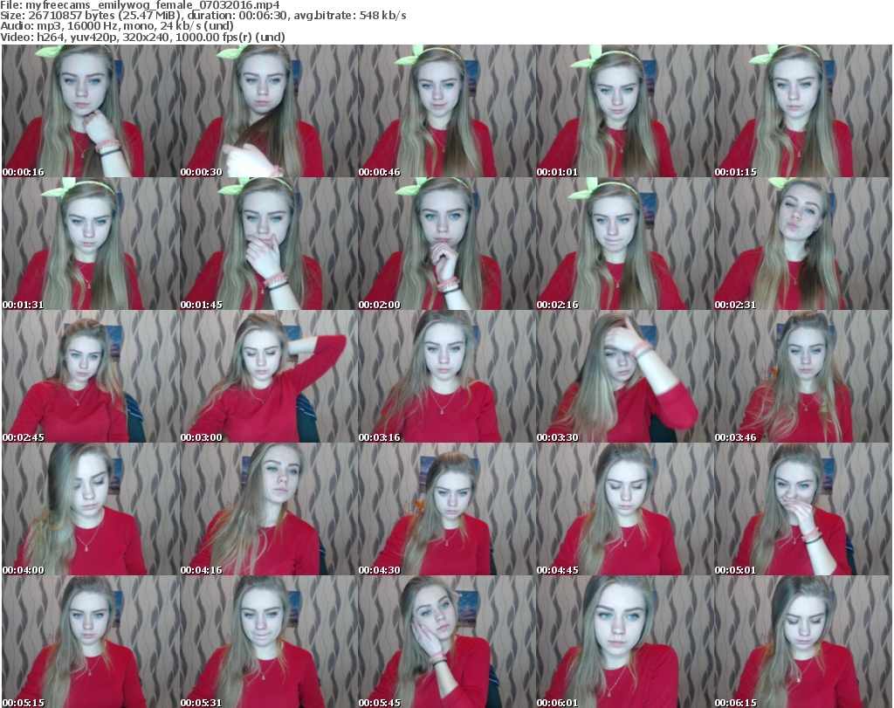Select the thumbnail frame stamped 00:01:01

(x=625, y=111)
